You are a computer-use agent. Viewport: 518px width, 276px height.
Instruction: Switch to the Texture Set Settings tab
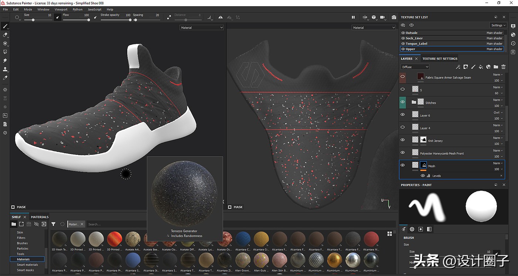(x=440, y=58)
